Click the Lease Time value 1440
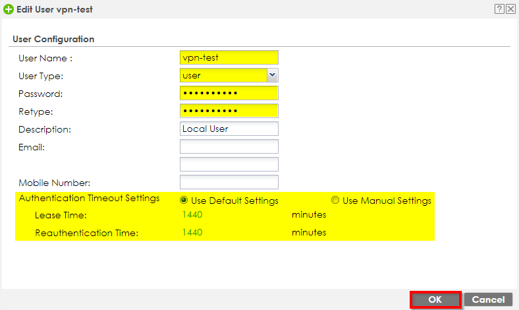 pyautogui.click(x=192, y=215)
